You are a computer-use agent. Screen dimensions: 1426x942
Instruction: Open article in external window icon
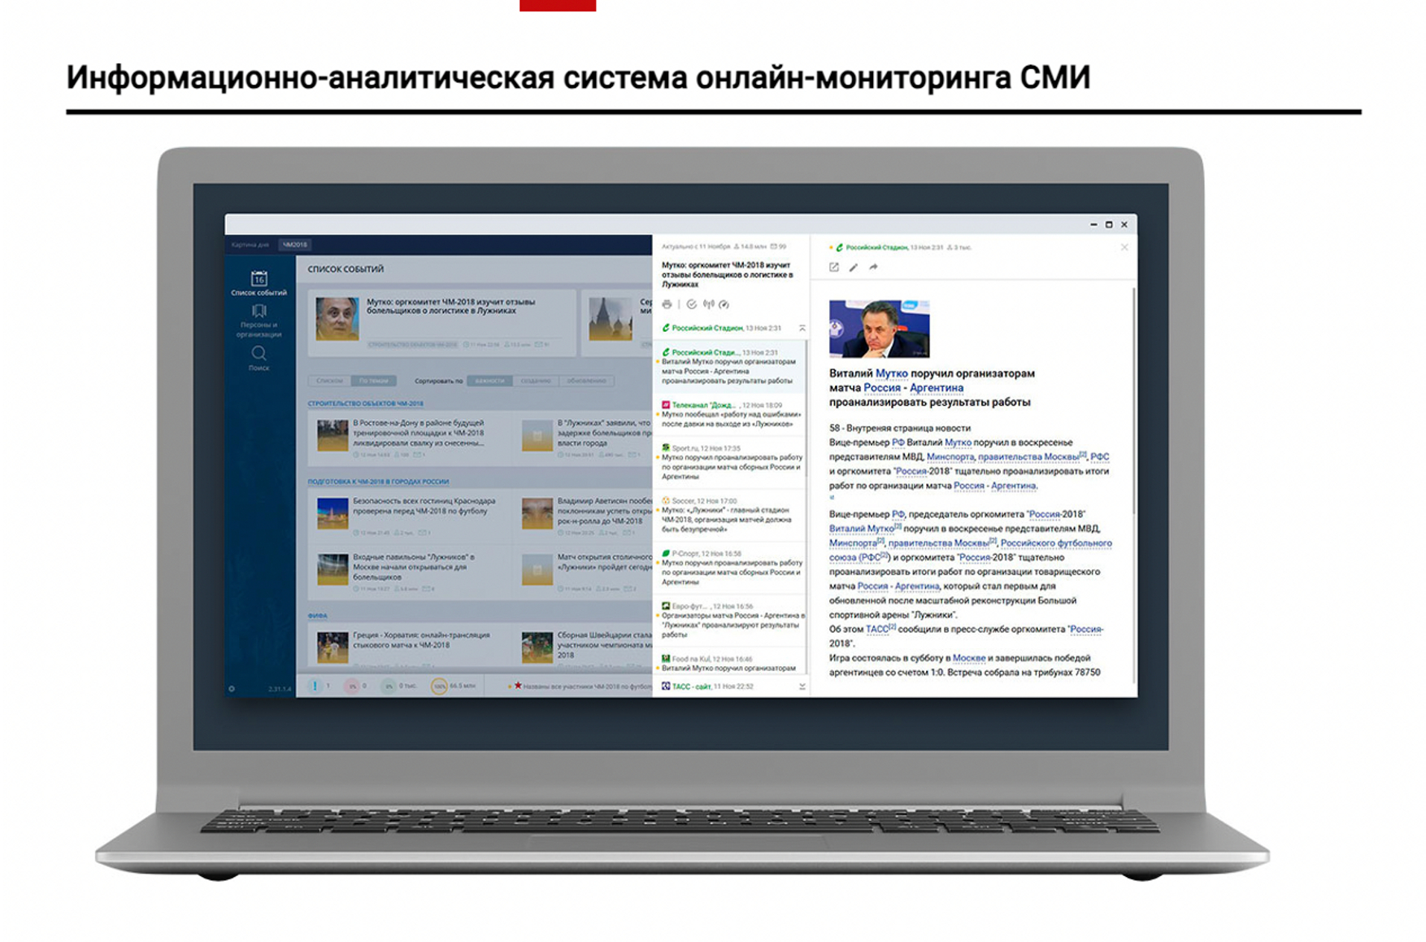coord(833,267)
